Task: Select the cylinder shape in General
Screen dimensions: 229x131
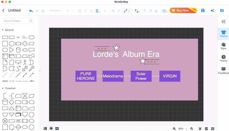Action: point(18,50)
